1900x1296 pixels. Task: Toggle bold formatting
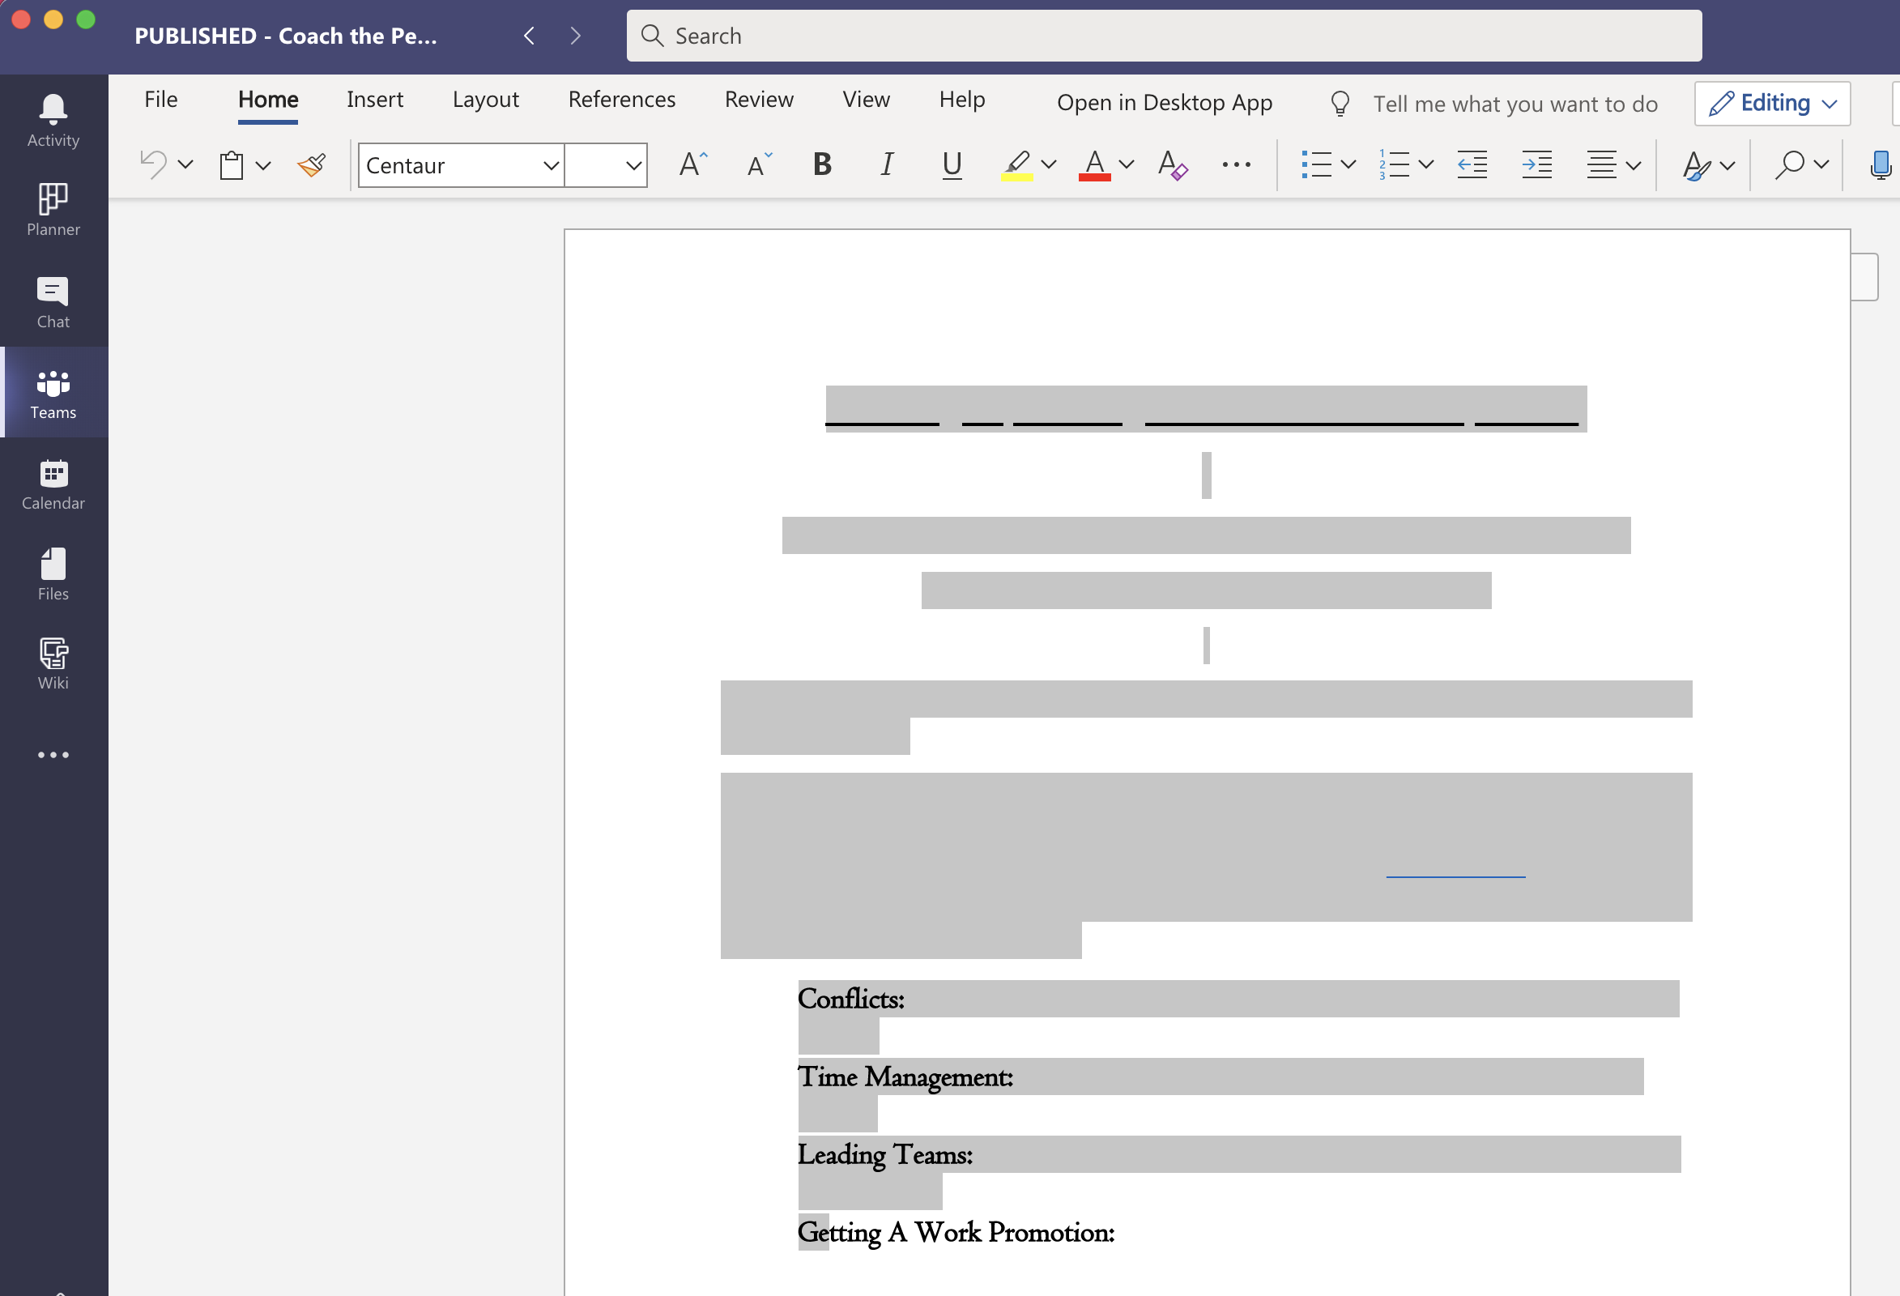(821, 164)
